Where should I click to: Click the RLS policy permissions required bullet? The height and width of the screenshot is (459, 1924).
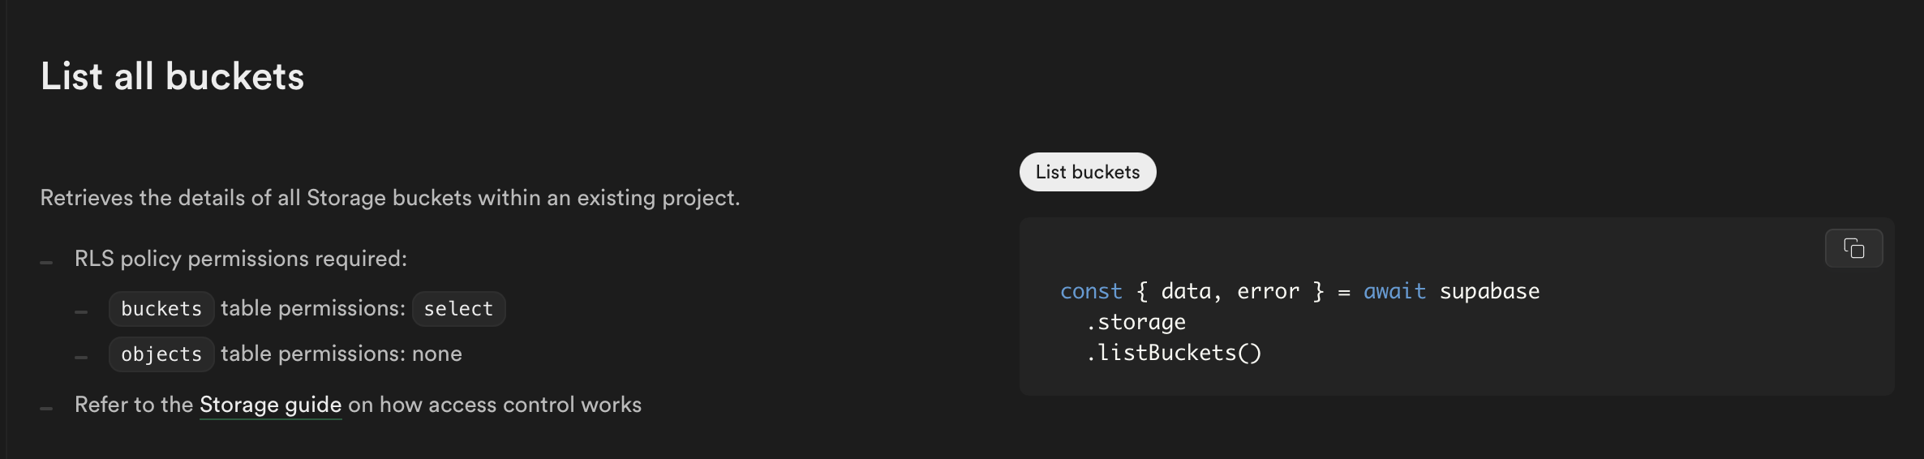pyautogui.click(x=241, y=259)
